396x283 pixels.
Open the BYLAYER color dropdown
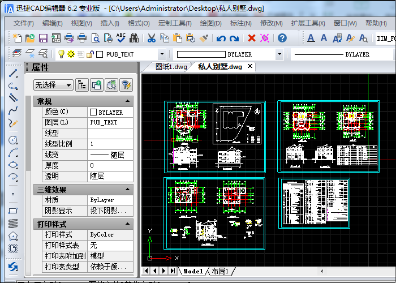[x=279, y=54]
